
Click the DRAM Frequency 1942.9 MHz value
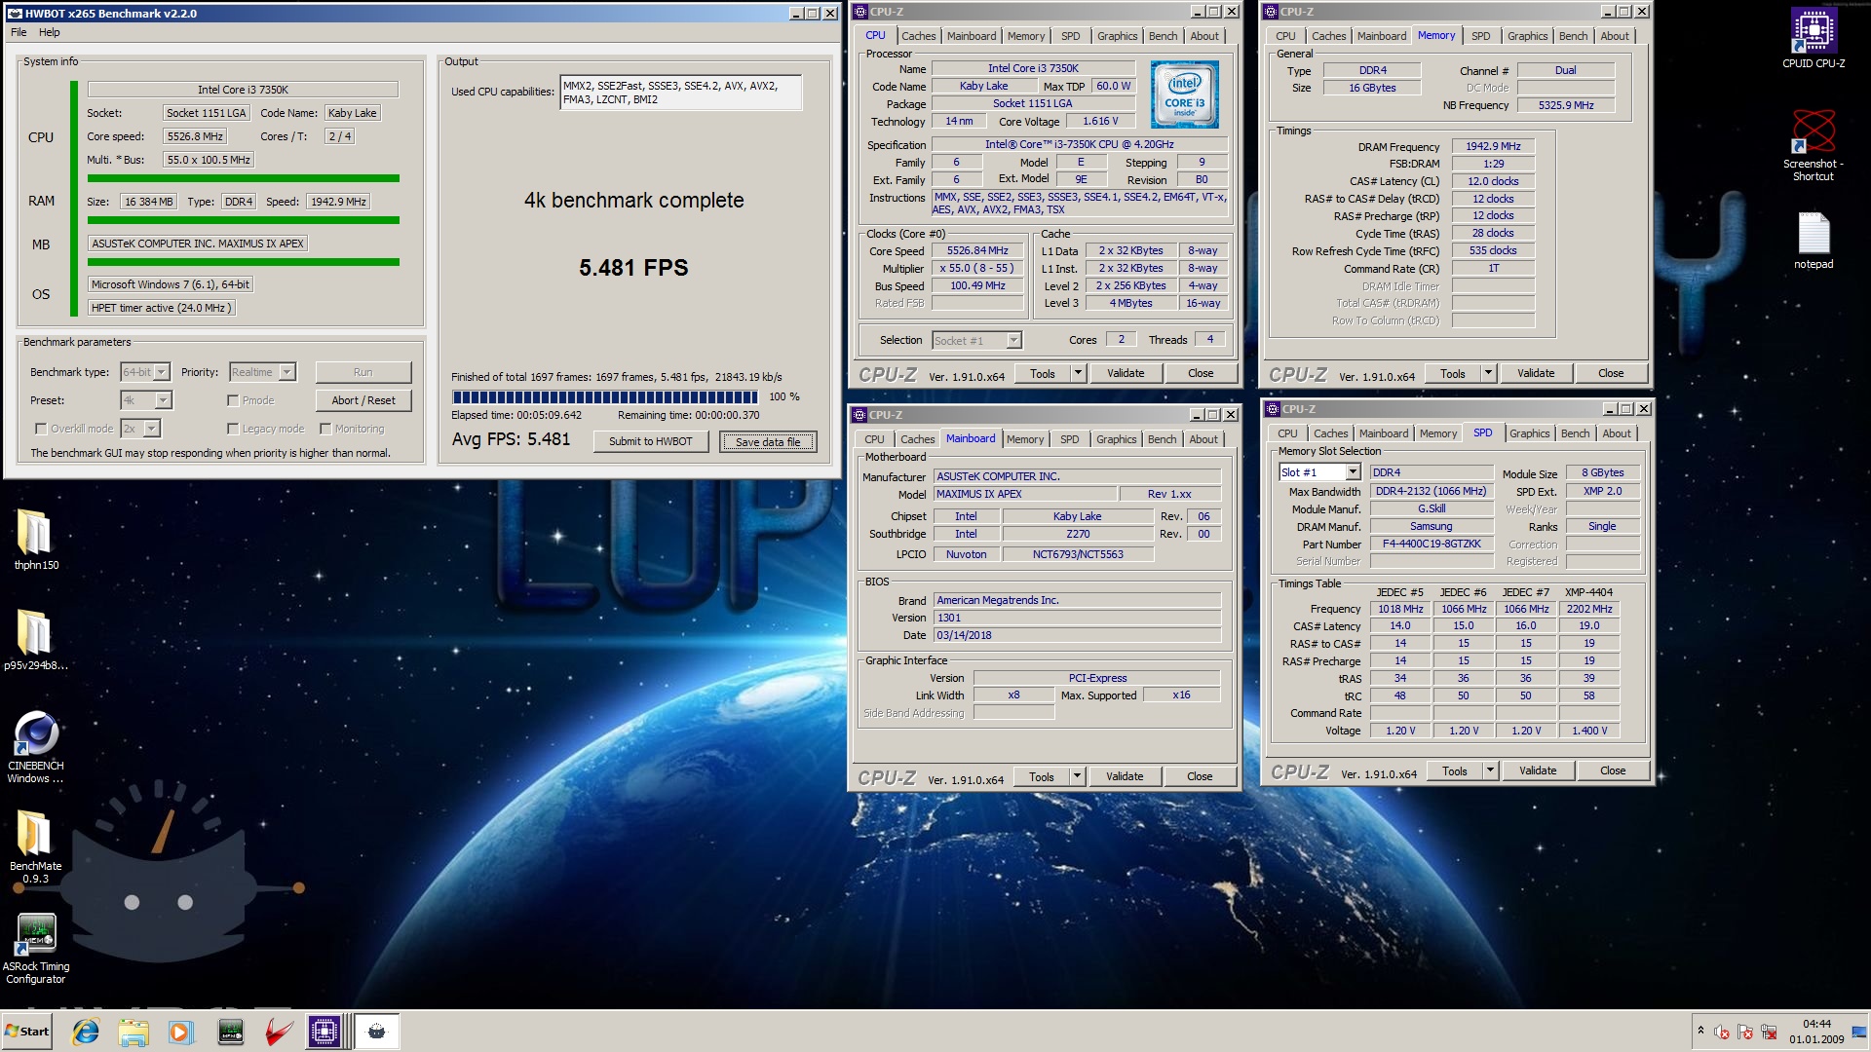(1493, 146)
